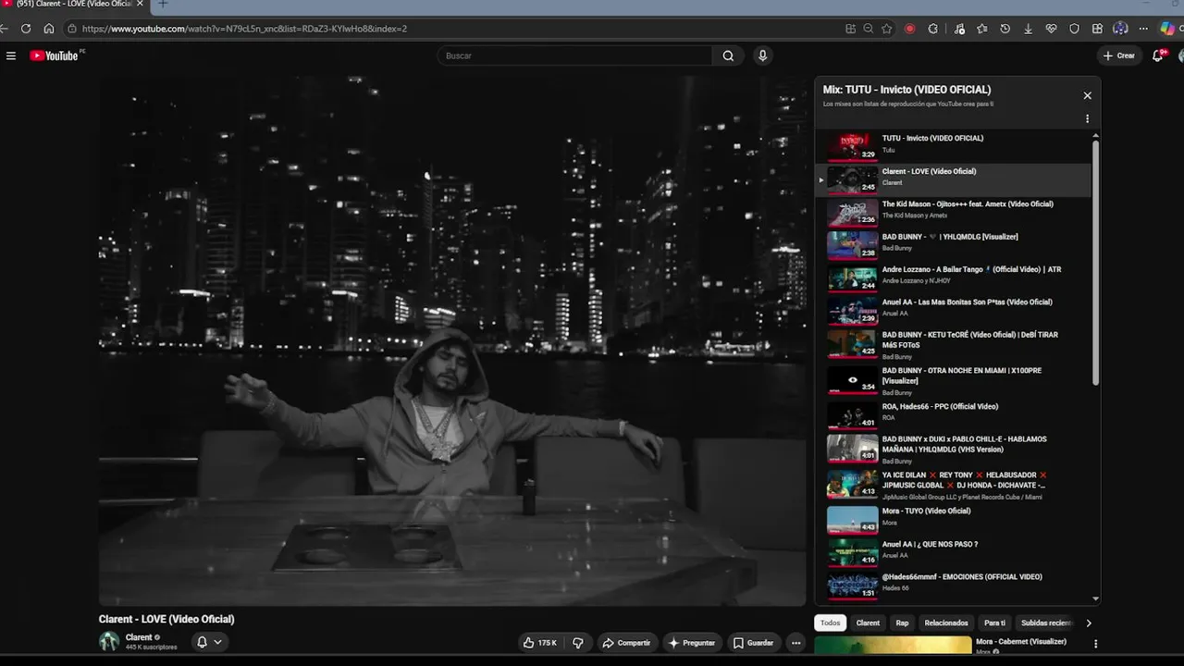Click the main video player to pause

point(452,340)
